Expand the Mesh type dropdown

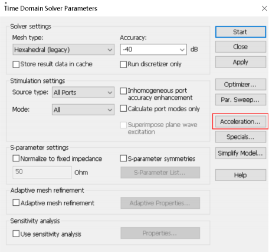(x=64, y=50)
